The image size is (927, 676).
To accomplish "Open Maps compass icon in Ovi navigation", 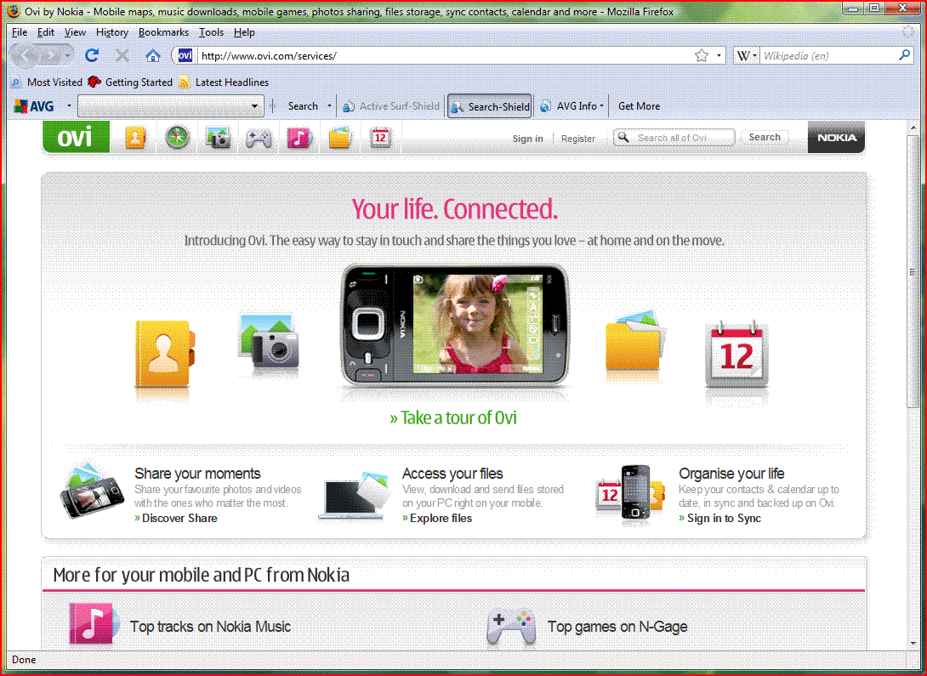I will click(177, 139).
